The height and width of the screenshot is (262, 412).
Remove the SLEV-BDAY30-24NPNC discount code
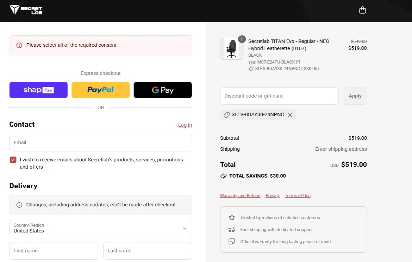[290, 115]
